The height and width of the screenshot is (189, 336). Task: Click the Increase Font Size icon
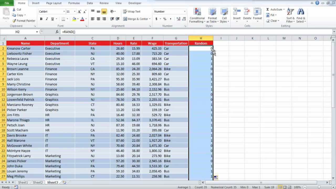coord(80,12)
